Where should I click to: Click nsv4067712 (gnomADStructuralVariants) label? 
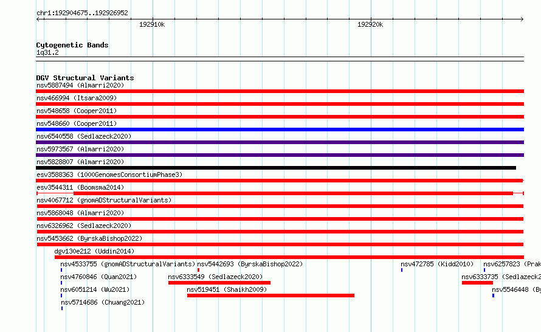(x=104, y=200)
